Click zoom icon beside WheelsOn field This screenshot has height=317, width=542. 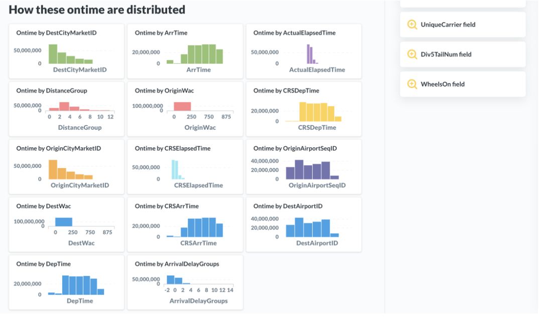pos(412,84)
